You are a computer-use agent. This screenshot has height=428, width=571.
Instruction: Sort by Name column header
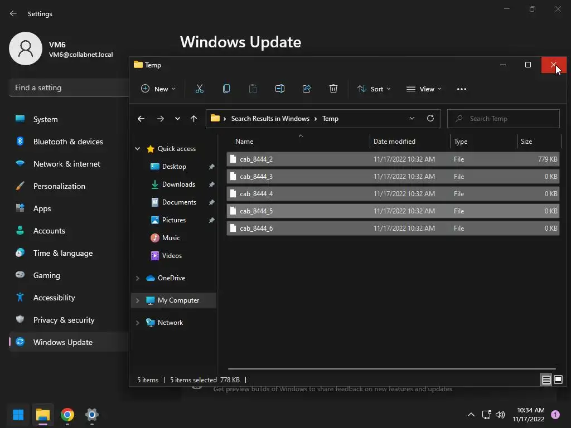[298, 141]
